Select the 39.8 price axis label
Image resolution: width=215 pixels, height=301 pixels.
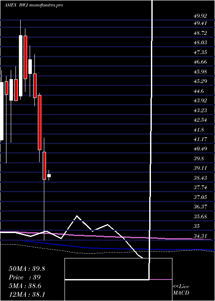[x=199, y=159]
